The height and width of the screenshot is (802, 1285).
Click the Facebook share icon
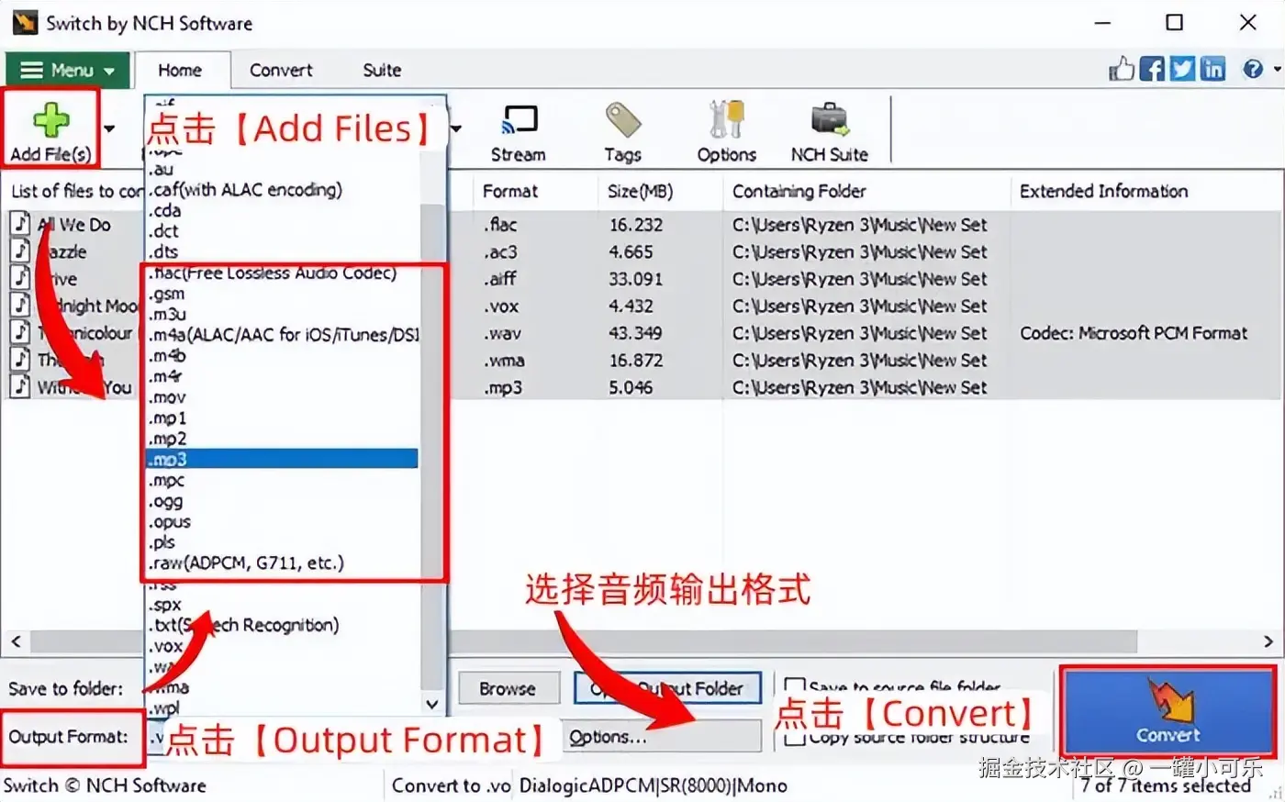click(x=1152, y=69)
